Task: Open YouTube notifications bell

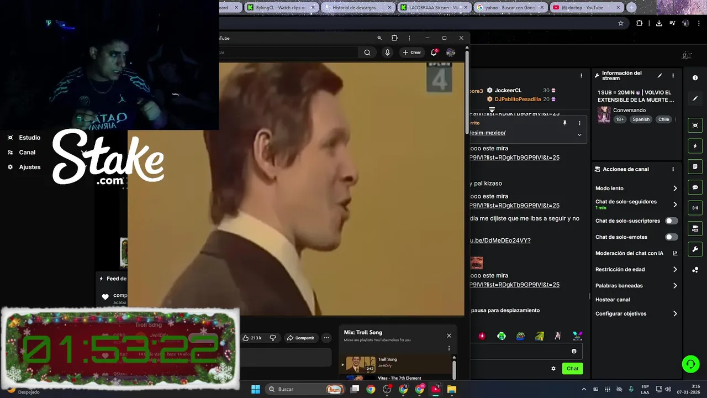Action: coord(434,53)
